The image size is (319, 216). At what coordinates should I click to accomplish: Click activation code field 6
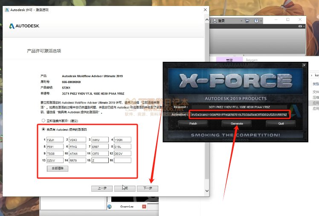point(78,147)
